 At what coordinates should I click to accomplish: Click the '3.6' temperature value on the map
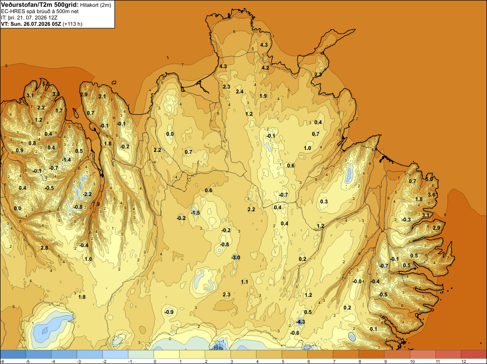tap(431, 195)
